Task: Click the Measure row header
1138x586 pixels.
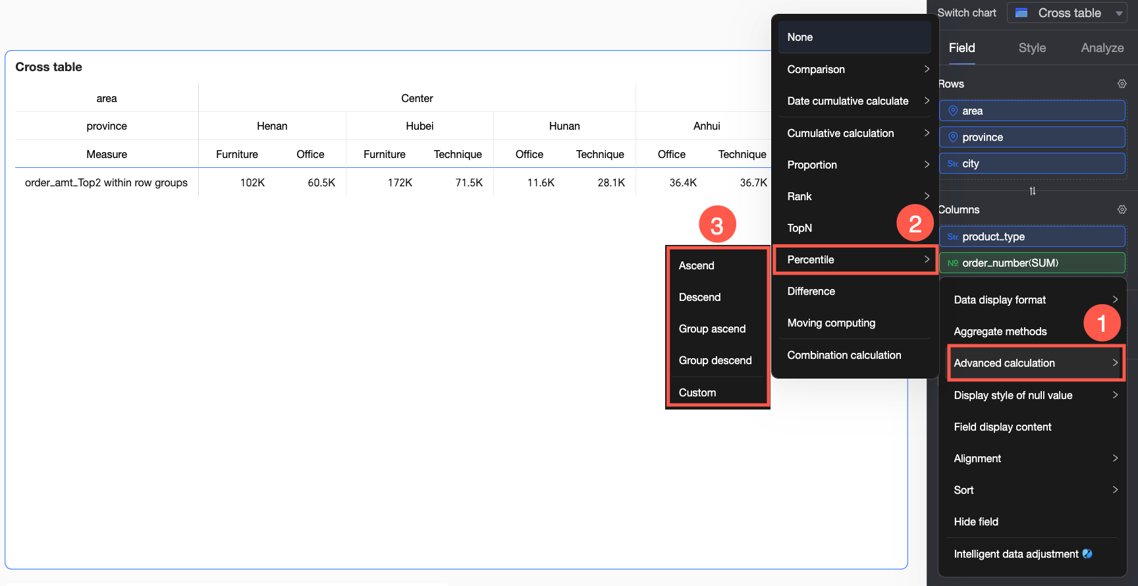Action: coord(107,154)
